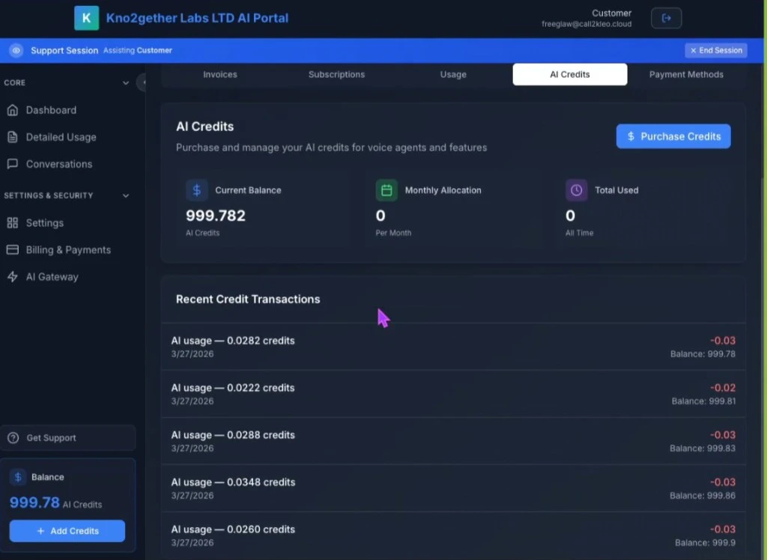Click the Conversations chat bubble icon
The height and width of the screenshot is (560, 767).
[13, 164]
